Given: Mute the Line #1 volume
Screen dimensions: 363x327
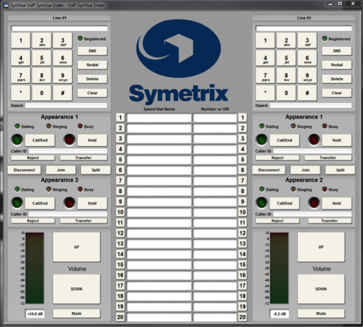Looking at the screenshot, I should [76, 313].
